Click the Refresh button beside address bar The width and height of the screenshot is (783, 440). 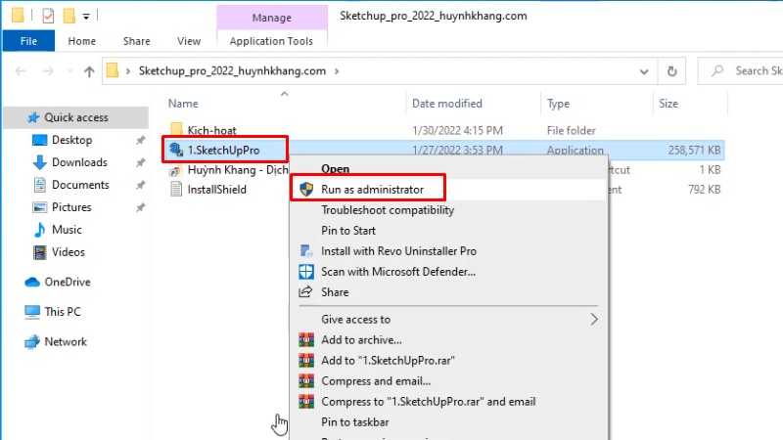point(671,70)
